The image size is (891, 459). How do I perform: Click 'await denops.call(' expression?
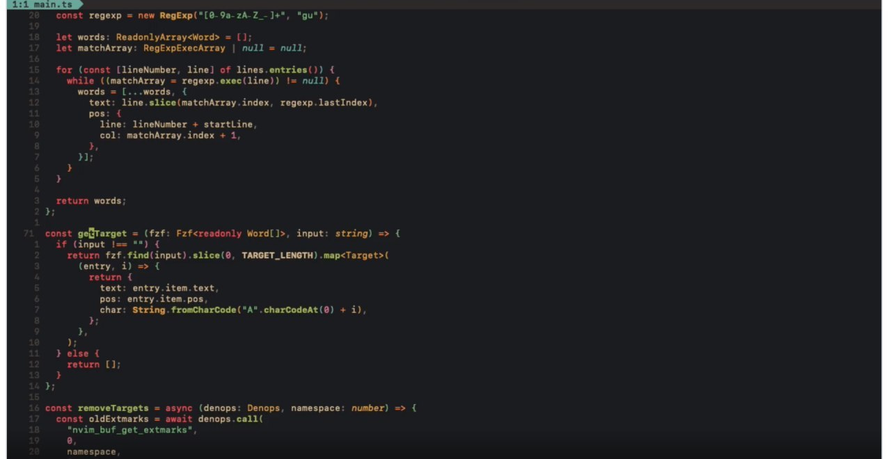[214, 419]
